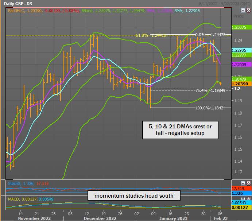252x221 pixels.
Task: Select the 100.0% 1.1842 Fibonacci label
Action: pos(209,108)
